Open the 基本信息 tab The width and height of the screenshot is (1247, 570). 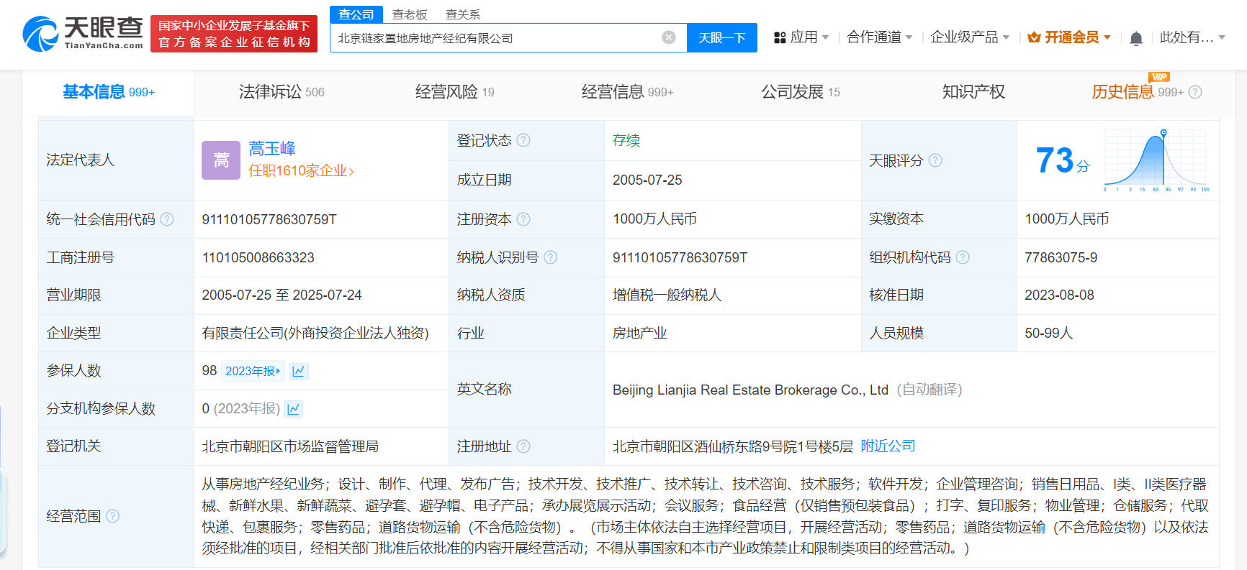(108, 92)
